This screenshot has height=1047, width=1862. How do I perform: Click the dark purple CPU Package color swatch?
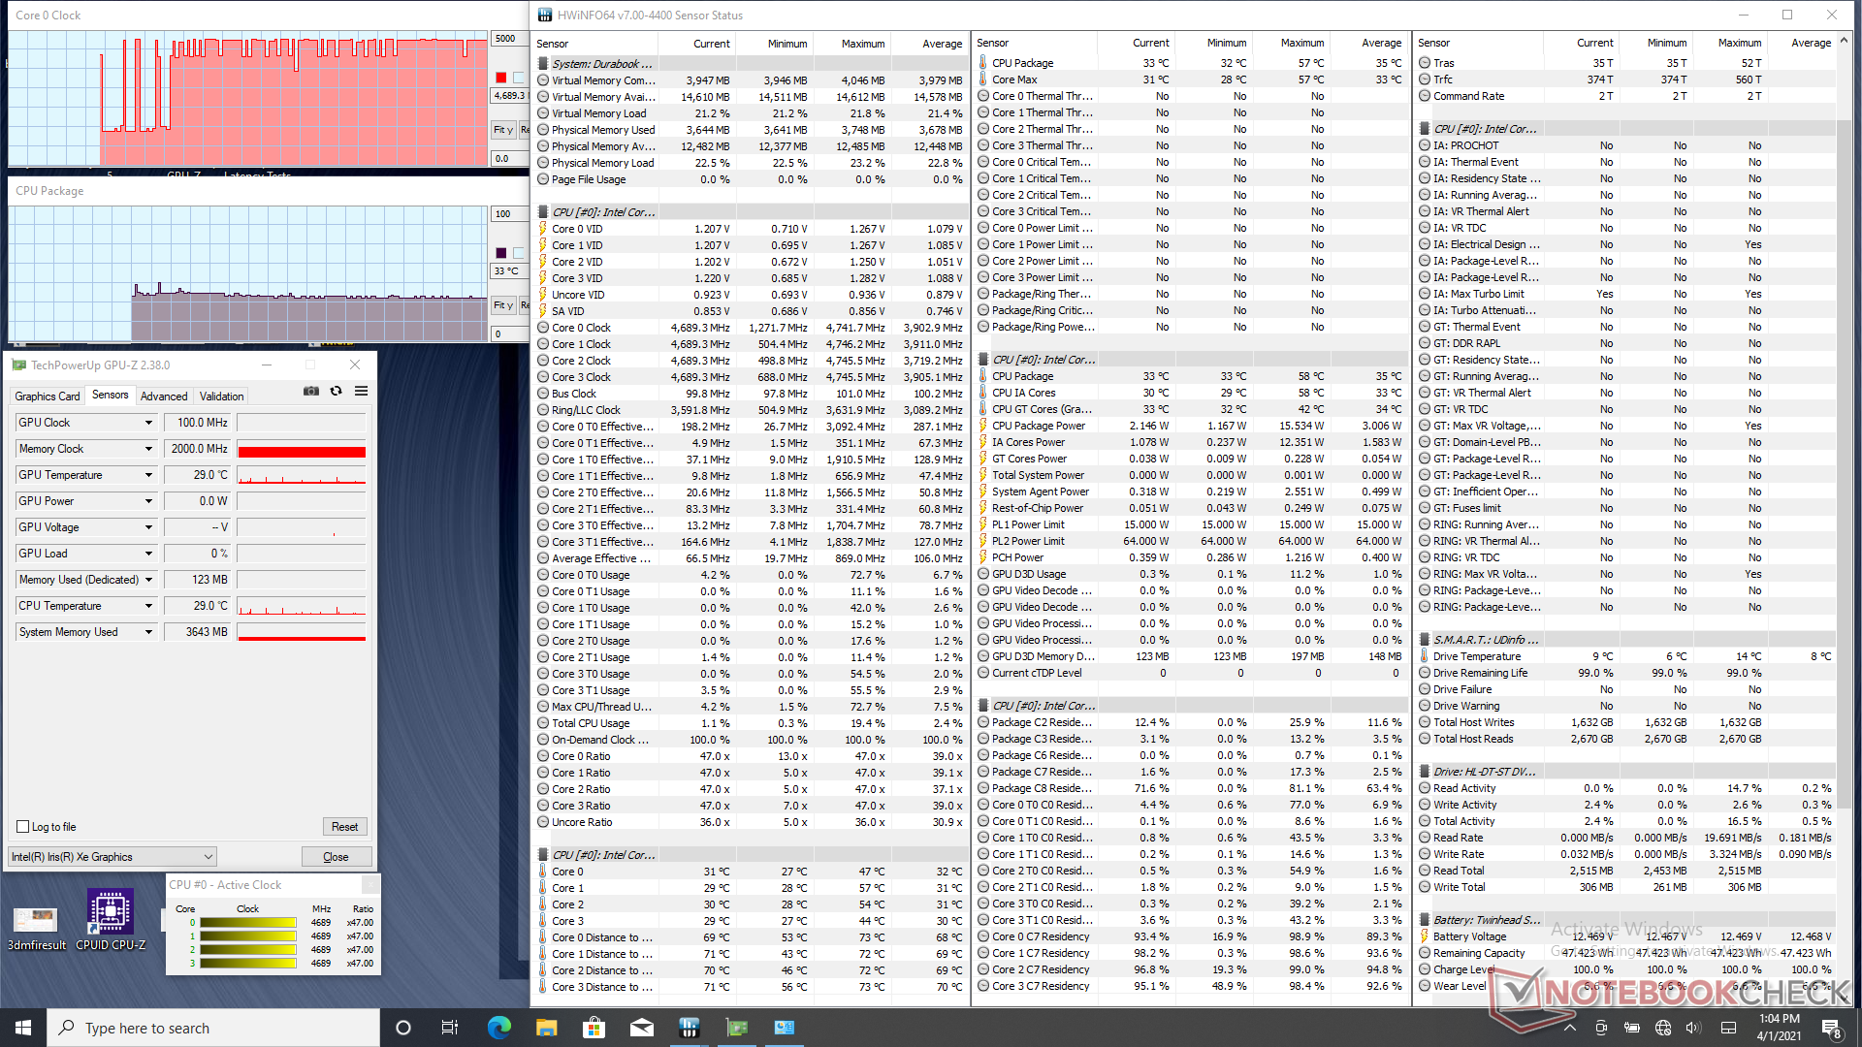500,253
